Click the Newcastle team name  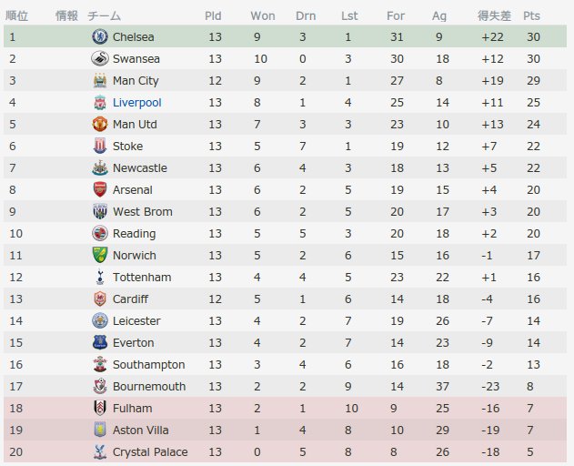[140, 168]
